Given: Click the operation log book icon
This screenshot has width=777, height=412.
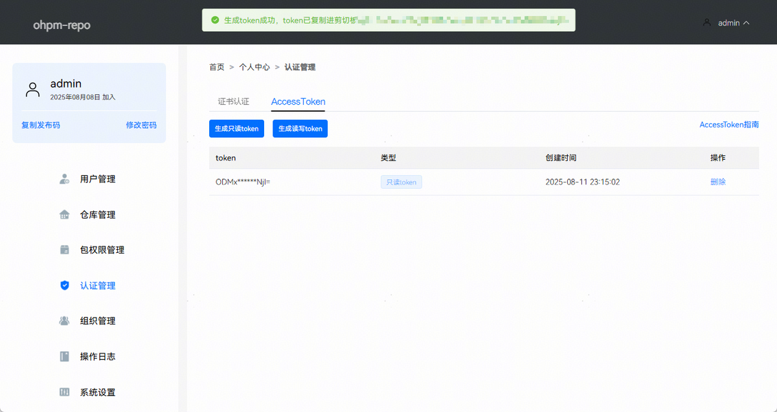Looking at the screenshot, I should tap(64, 356).
